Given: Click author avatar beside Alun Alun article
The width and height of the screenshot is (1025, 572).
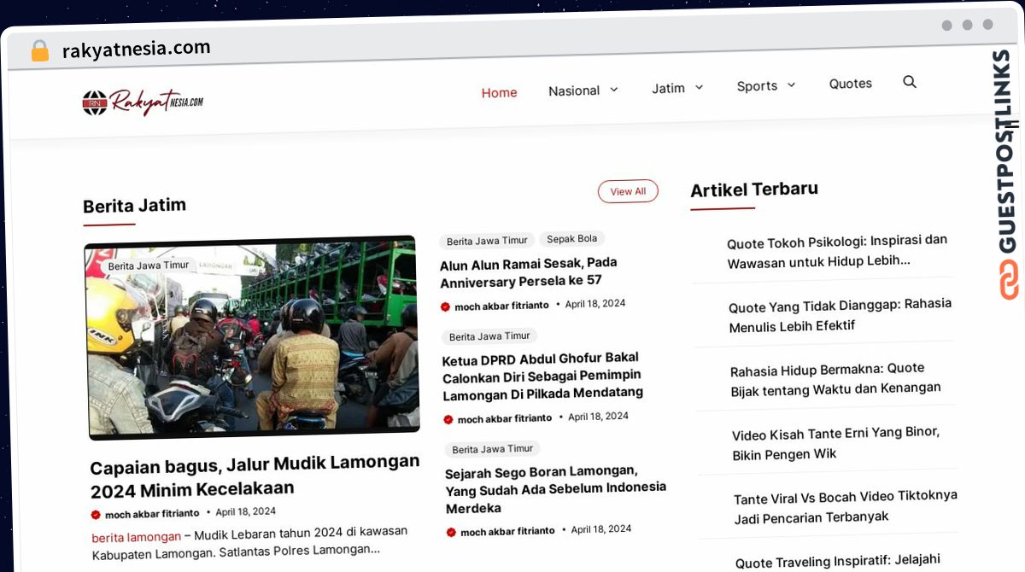Looking at the screenshot, I should pyautogui.click(x=445, y=306).
